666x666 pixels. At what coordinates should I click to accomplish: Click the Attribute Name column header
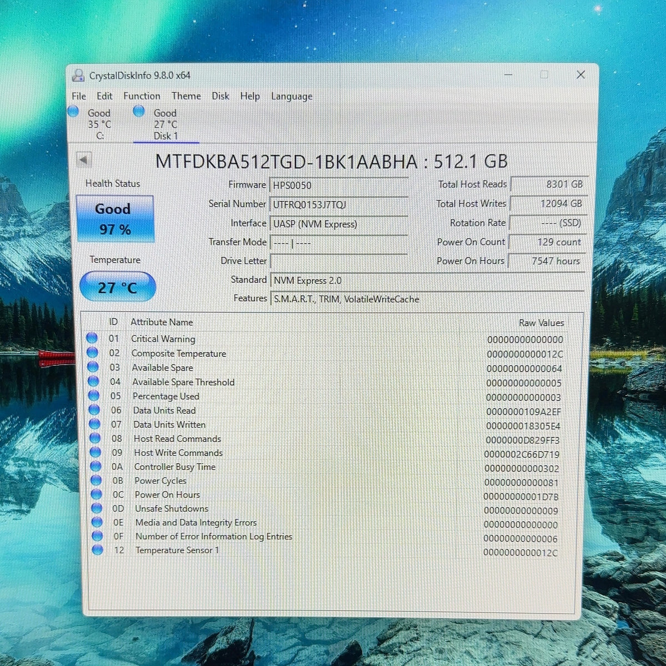click(162, 322)
